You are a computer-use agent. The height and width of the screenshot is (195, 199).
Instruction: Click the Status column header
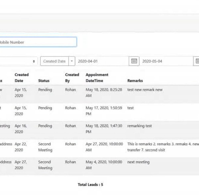(44, 80)
